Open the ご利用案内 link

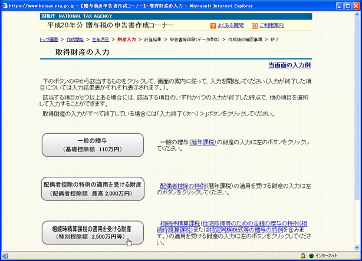point(271,26)
